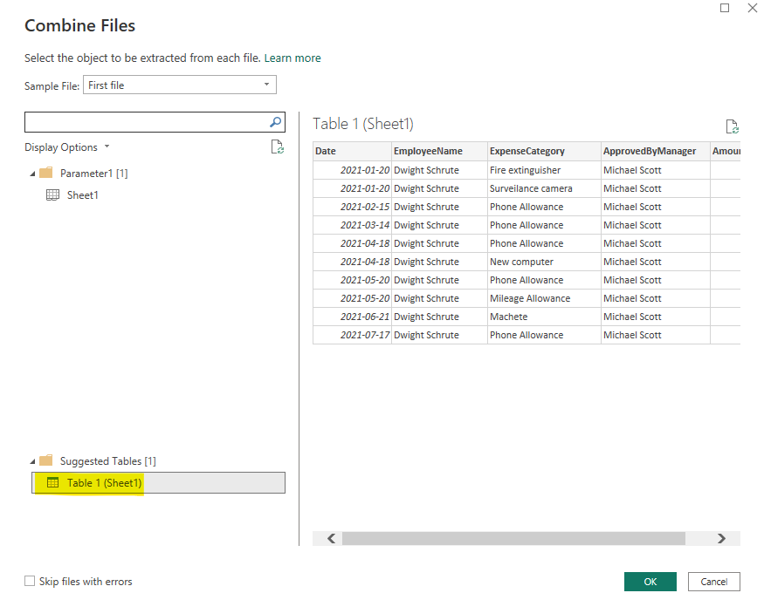764x593 pixels.
Task: Click the navigator refresh icon beside Display Options
Action: pyautogui.click(x=278, y=147)
